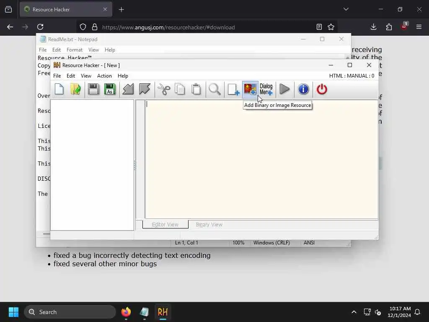Click the uBlock extension icon

(x=404, y=26)
